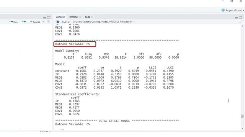Click the 'Model Summary:' heading
The image size is (245, 137).
point(67,51)
